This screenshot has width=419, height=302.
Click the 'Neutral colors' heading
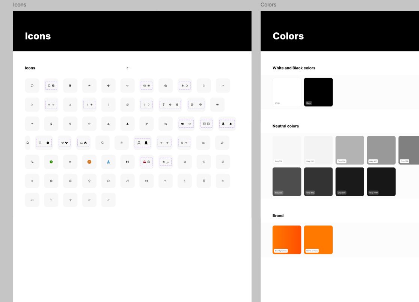(x=285, y=126)
